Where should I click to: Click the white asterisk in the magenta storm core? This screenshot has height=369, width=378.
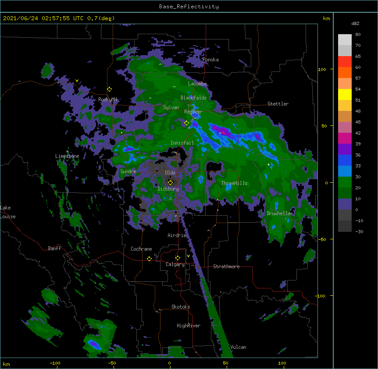[220, 133]
